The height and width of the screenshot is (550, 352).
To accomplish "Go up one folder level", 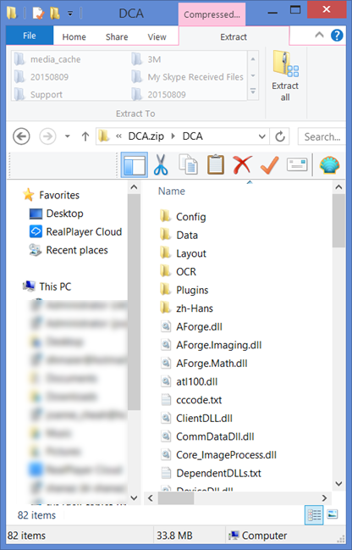I will (85, 136).
